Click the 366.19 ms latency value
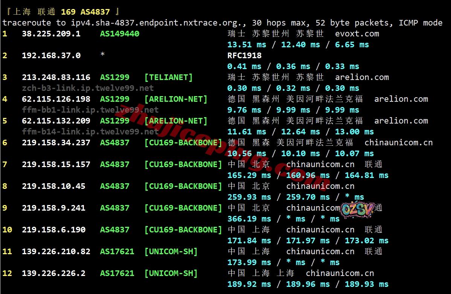The height and width of the screenshot is (294, 451). coord(249,219)
